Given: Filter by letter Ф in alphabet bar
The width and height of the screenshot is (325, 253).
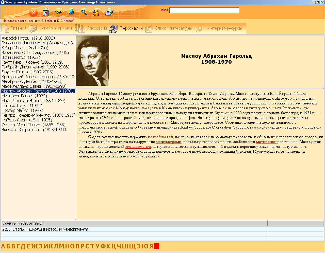Looking at the screenshot, I should point(103,246).
